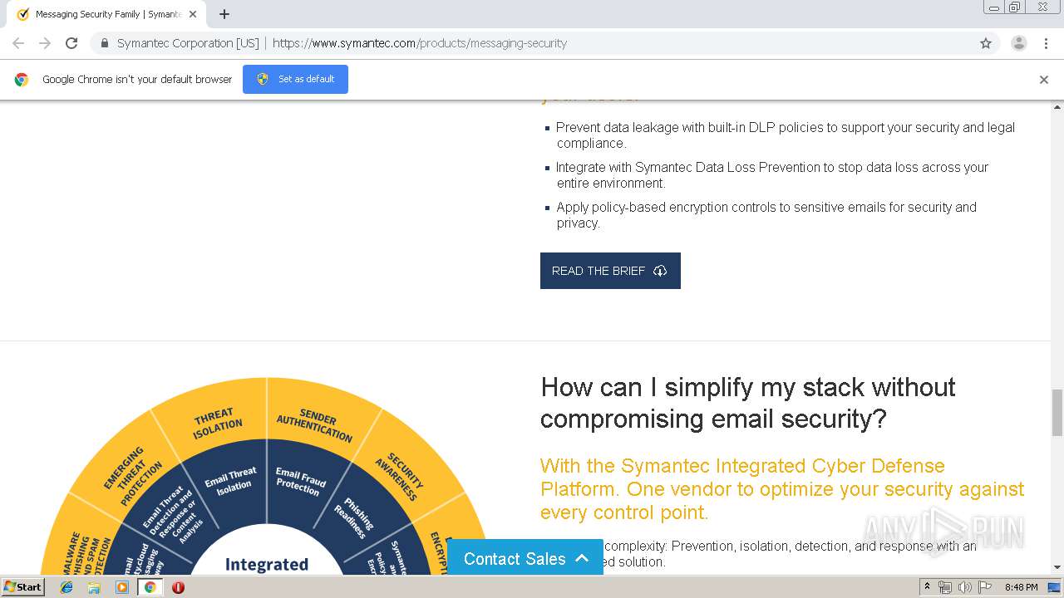Click the red Opera-style taskbar icon
Viewport: 1064px width, 598px height.
(178, 587)
